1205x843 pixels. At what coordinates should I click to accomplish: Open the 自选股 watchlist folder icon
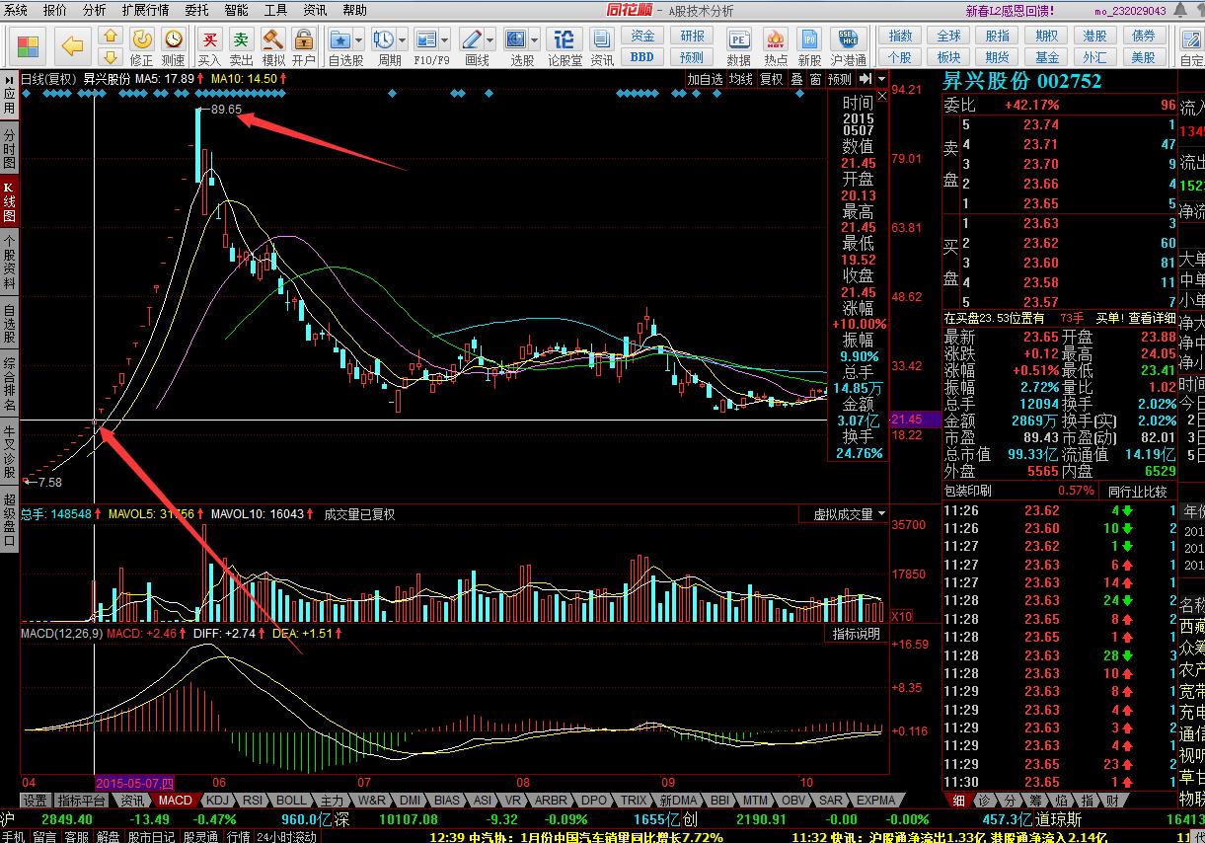pos(340,39)
